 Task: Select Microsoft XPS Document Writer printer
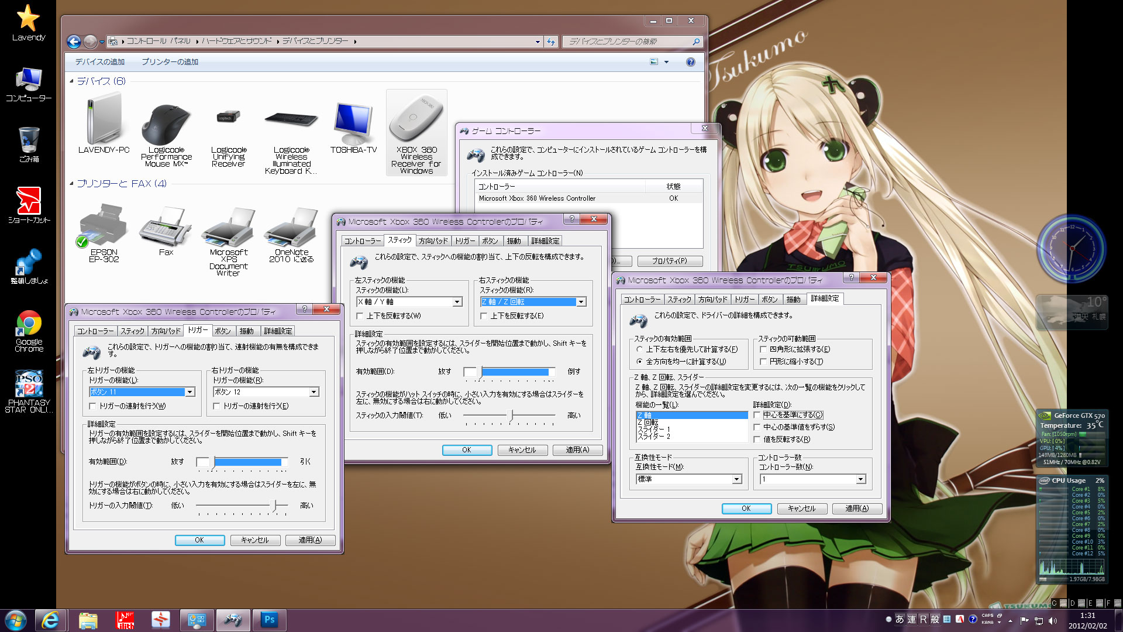point(229,240)
